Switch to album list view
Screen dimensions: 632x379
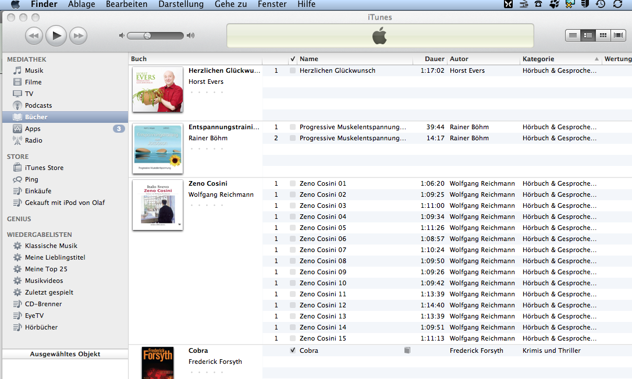point(588,36)
